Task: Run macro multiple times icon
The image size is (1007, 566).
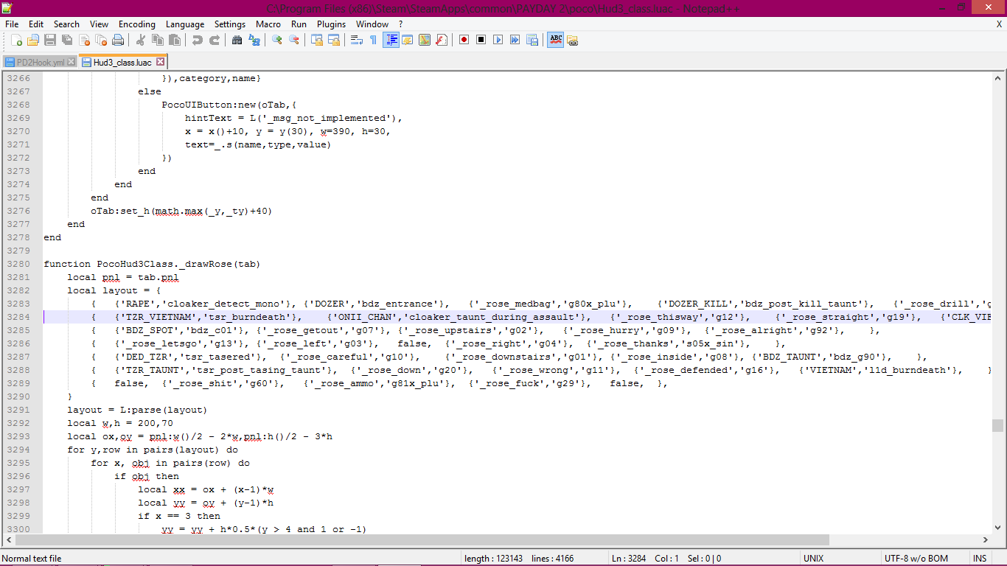Action: click(x=515, y=40)
